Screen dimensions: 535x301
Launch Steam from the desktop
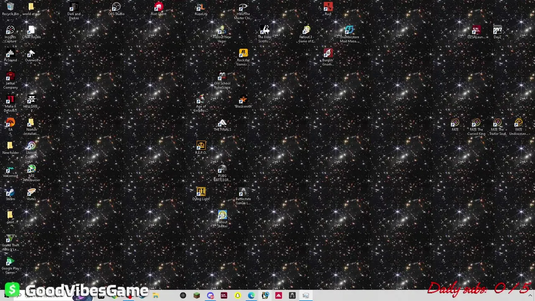tap(10, 194)
